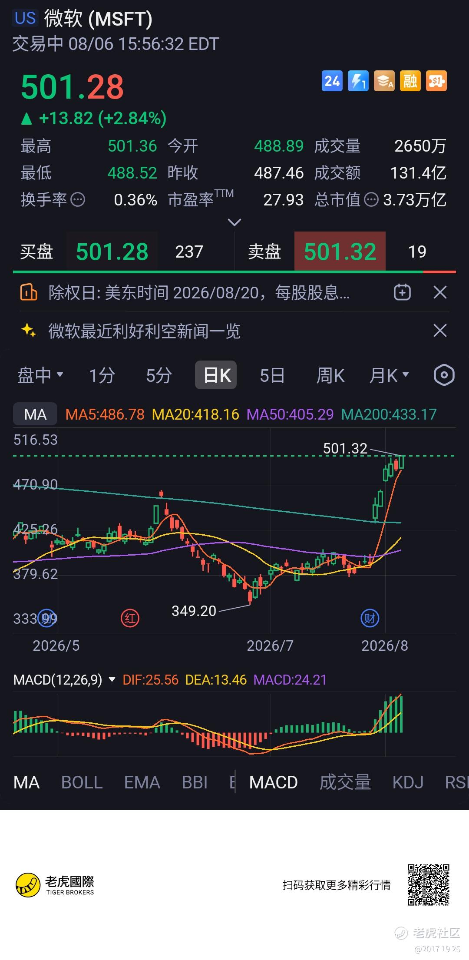Tap the MA5:486.78 legend value
Viewport: 469px width, 960px height.
click(105, 414)
